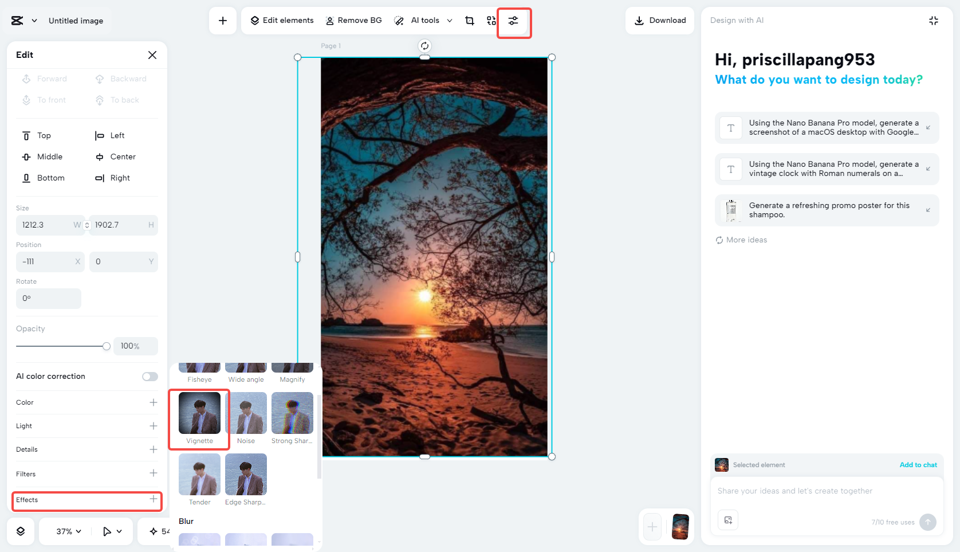Toggle the width-height aspect lock

click(x=87, y=225)
